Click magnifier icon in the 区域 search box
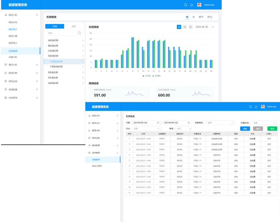Screen dimensions: 280x224 (79, 33)
